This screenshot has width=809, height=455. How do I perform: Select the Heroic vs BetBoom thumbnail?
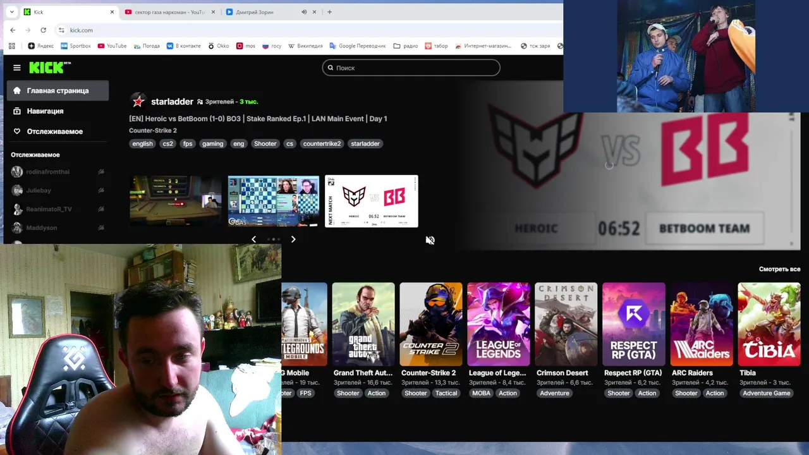tap(372, 201)
